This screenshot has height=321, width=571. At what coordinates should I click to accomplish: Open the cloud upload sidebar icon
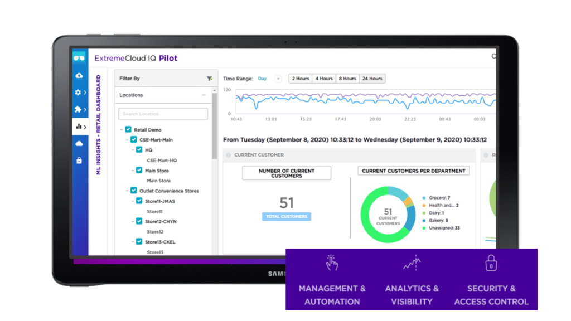[x=79, y=76]
